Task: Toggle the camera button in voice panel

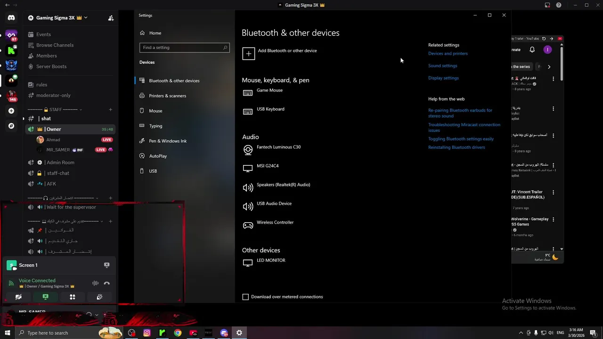Action: coord(18,297)
